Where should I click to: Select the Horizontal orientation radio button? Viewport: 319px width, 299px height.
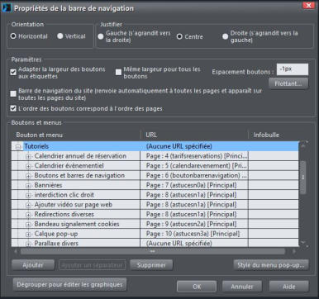click(13, 36)
